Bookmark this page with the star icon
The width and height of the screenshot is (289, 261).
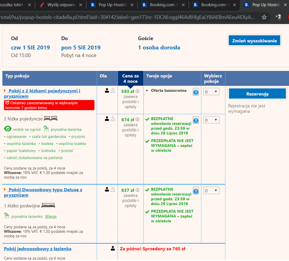(264, 17)
